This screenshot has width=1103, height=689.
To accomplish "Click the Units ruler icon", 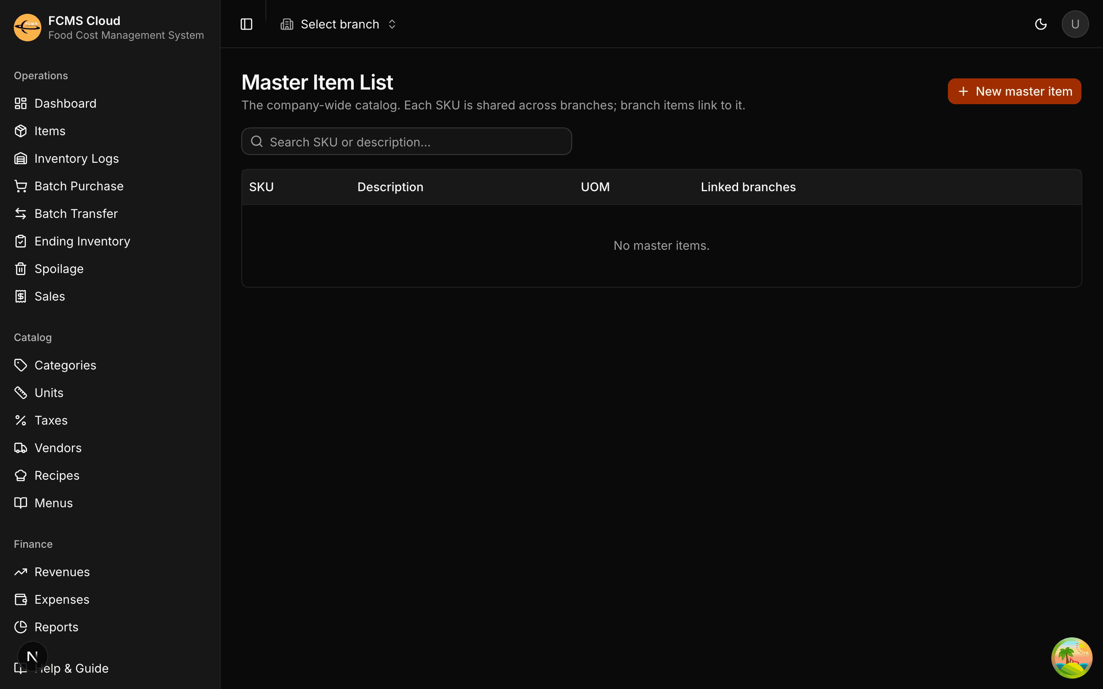I will pos(21,393).
